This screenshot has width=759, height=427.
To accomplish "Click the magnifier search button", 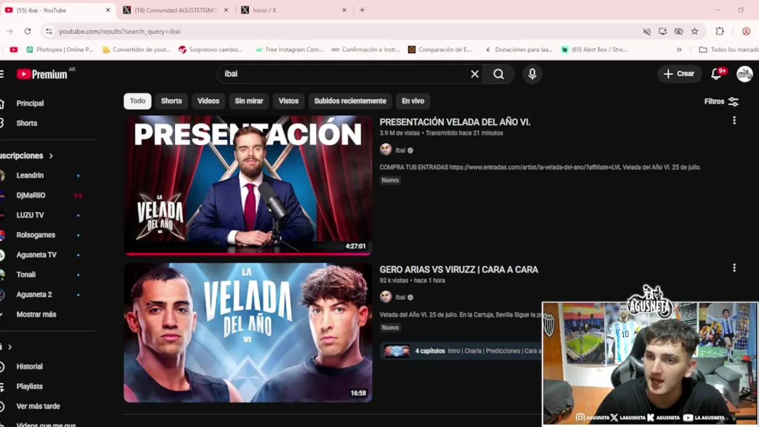I will click(499, 74).
